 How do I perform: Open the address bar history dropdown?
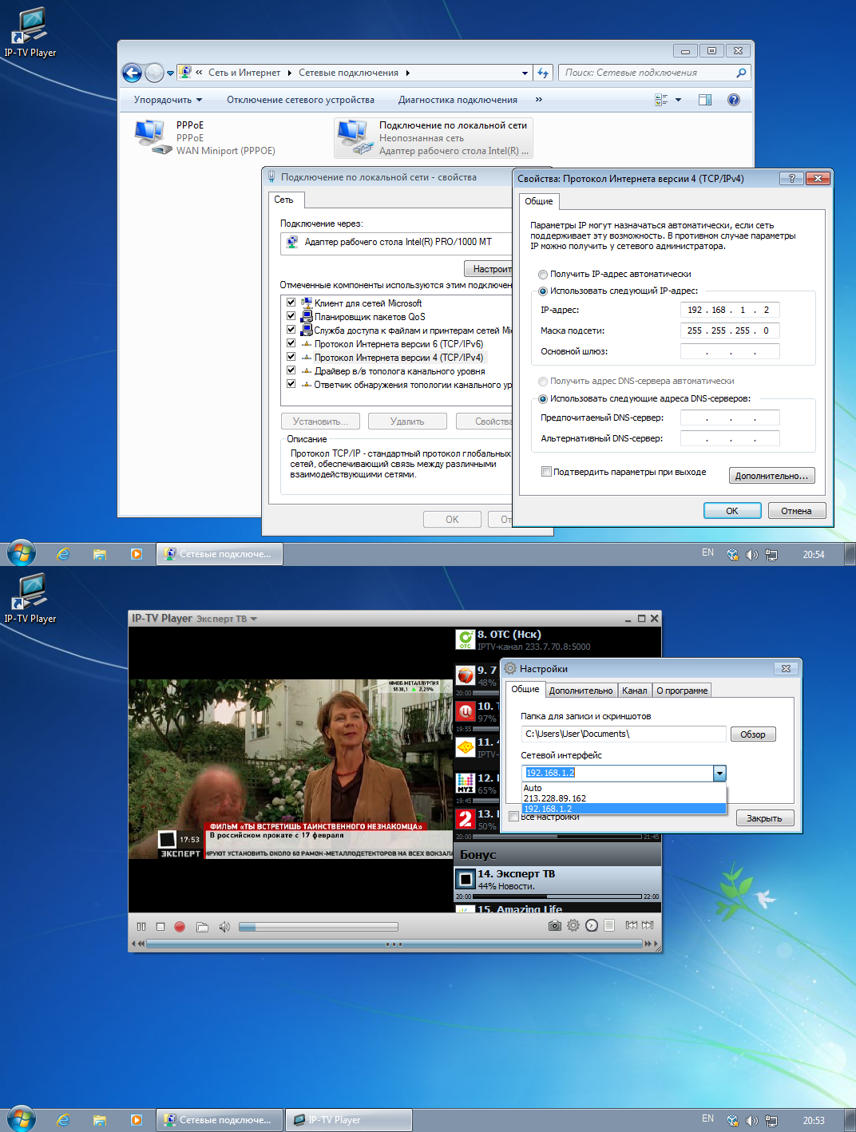(x=525, y=73)
